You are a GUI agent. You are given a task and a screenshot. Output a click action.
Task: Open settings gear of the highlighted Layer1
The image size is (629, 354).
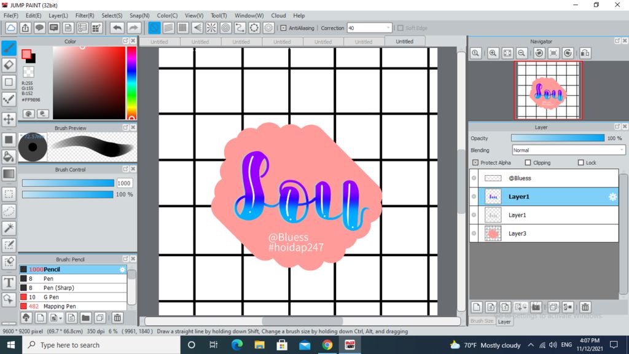click(x=612, y=197)
